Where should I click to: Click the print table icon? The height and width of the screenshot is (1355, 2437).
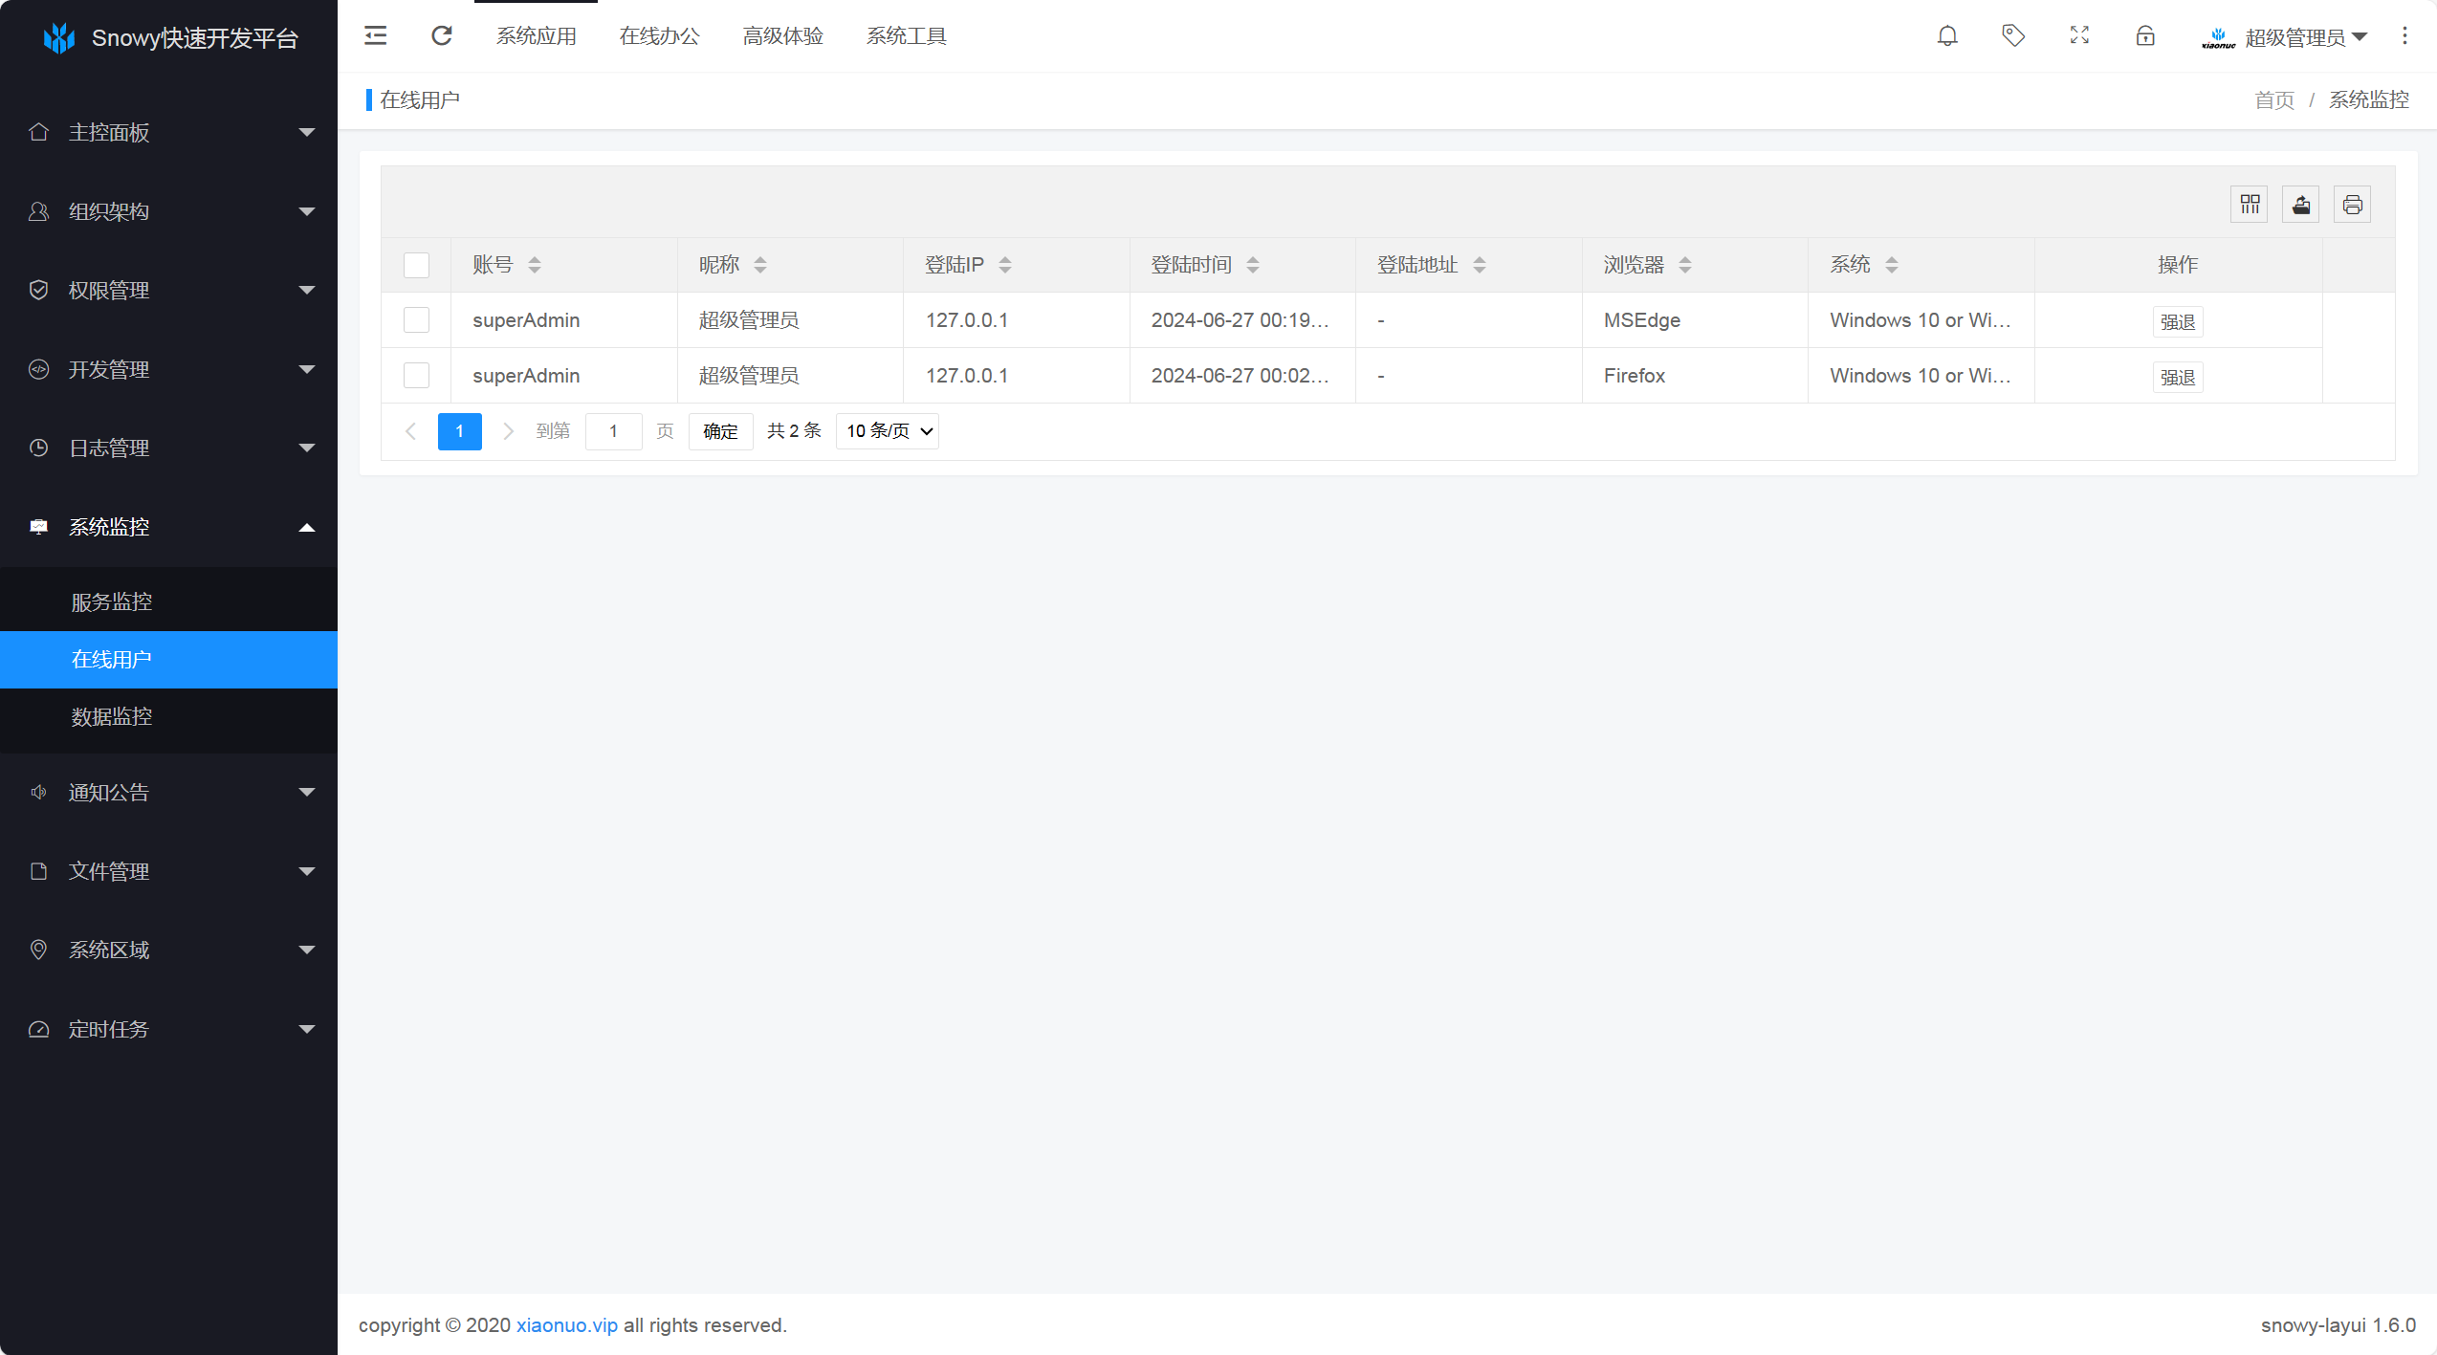point(2353,205)
